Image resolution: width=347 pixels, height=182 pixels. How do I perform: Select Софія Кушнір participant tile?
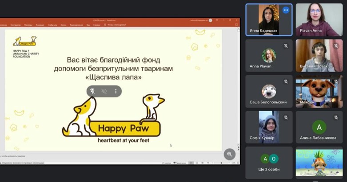tap(269, 127)
